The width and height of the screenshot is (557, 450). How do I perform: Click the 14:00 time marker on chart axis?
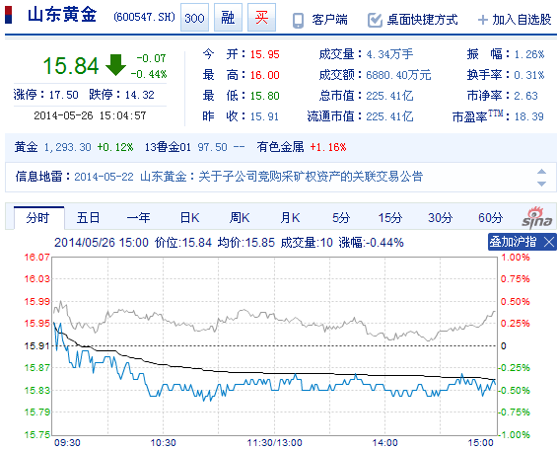384,443
